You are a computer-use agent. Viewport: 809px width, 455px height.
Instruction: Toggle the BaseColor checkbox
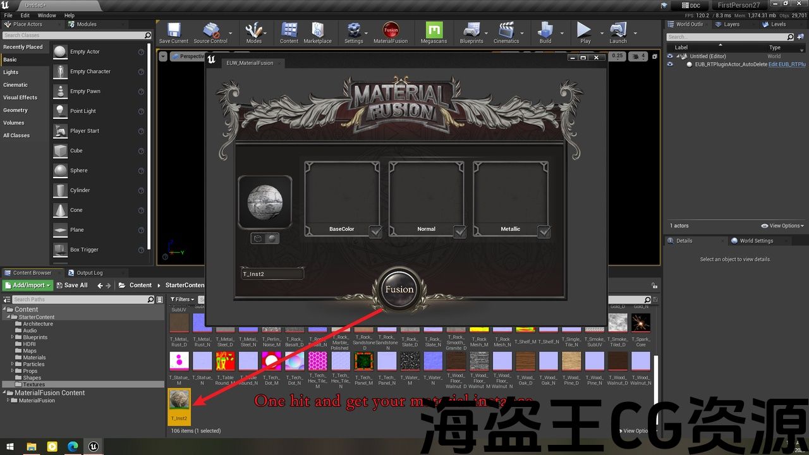[x=375, y=232]
